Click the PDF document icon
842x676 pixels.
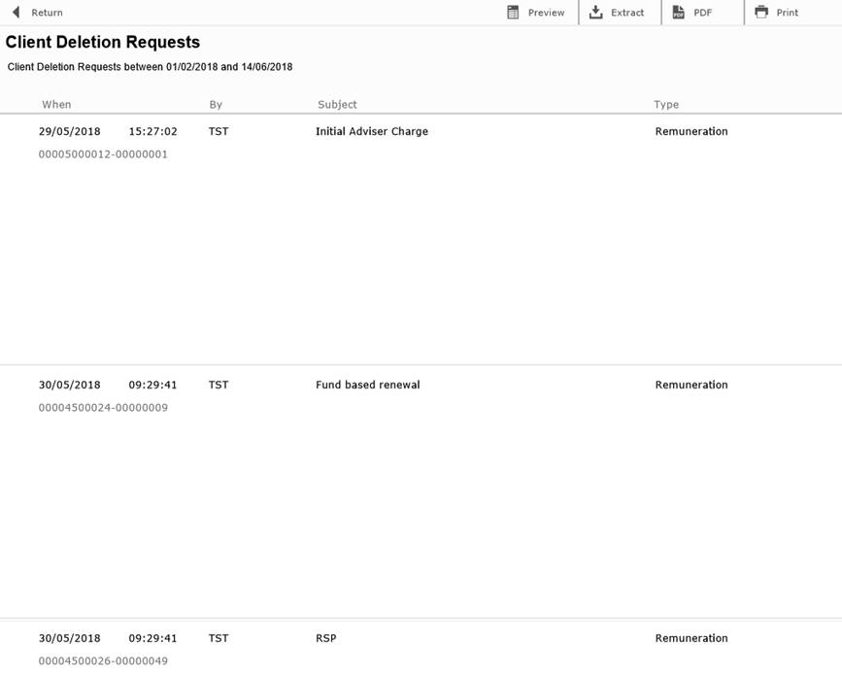point(678,13)
